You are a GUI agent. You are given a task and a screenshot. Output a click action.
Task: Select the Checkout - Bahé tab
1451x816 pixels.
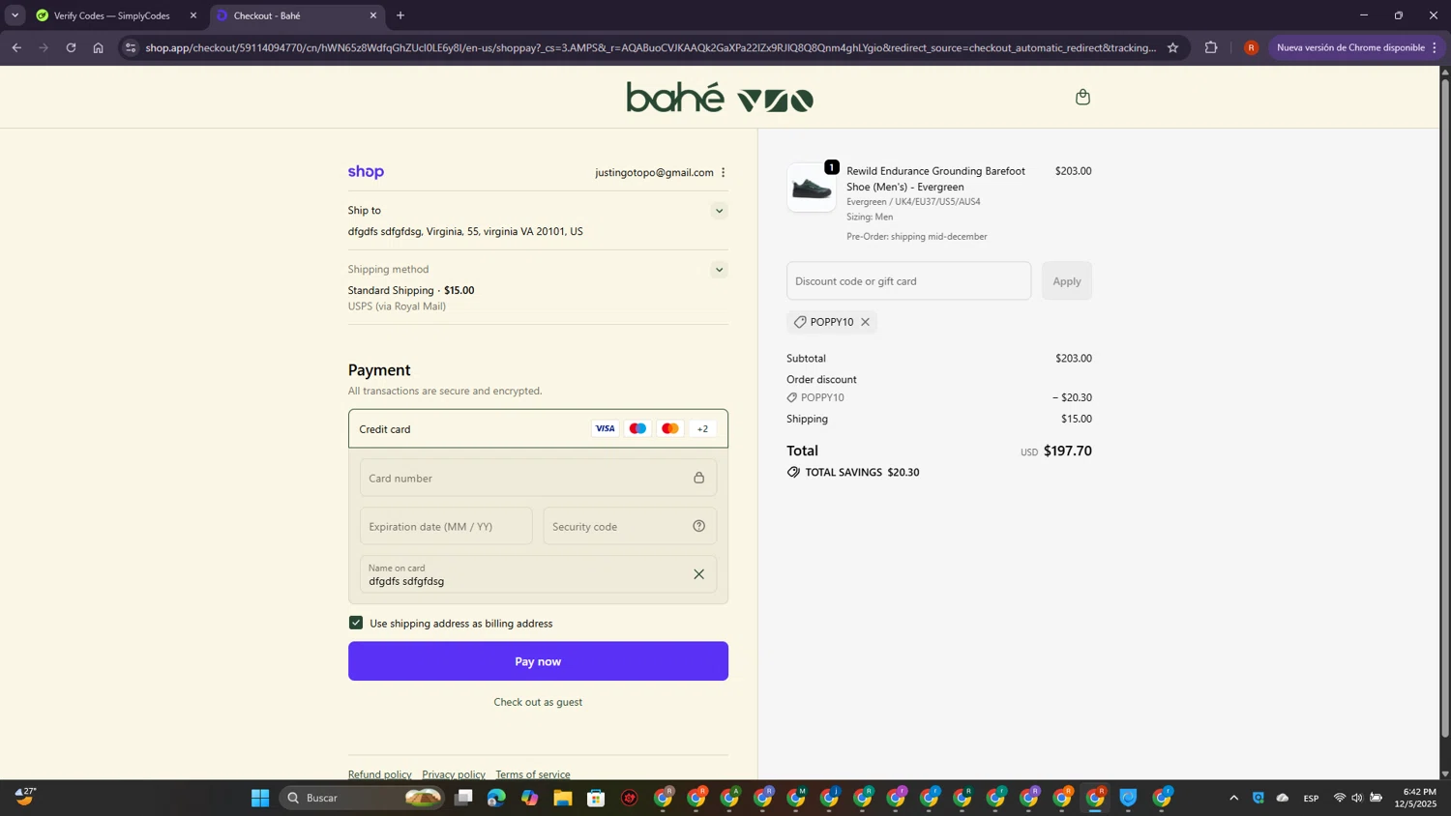(297, 15)
